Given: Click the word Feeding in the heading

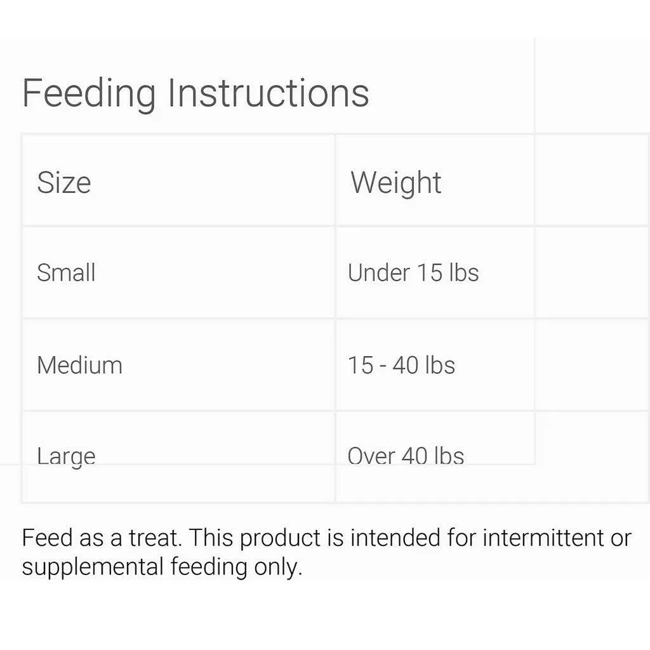Looking at the screenshot, I should [x=89, y=94].
